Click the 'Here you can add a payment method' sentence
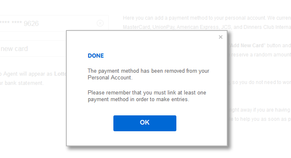 [207, 18]
